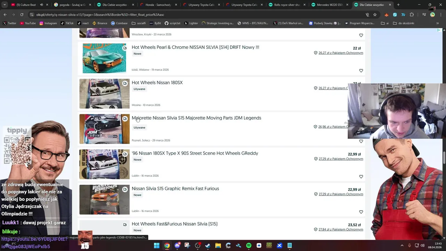Open Discord from the taskbar

click(x=177, y=245)
